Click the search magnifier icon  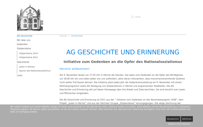pos(132,17)
